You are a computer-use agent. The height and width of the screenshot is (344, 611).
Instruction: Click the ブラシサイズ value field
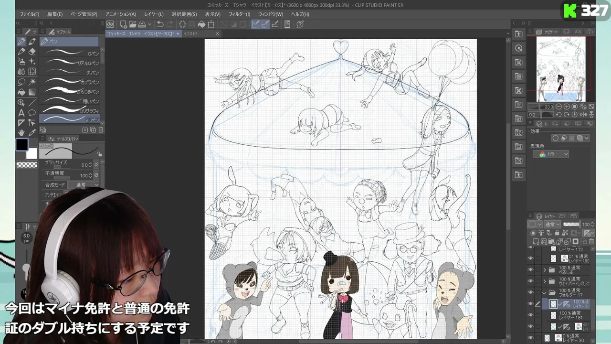[85, 165]
